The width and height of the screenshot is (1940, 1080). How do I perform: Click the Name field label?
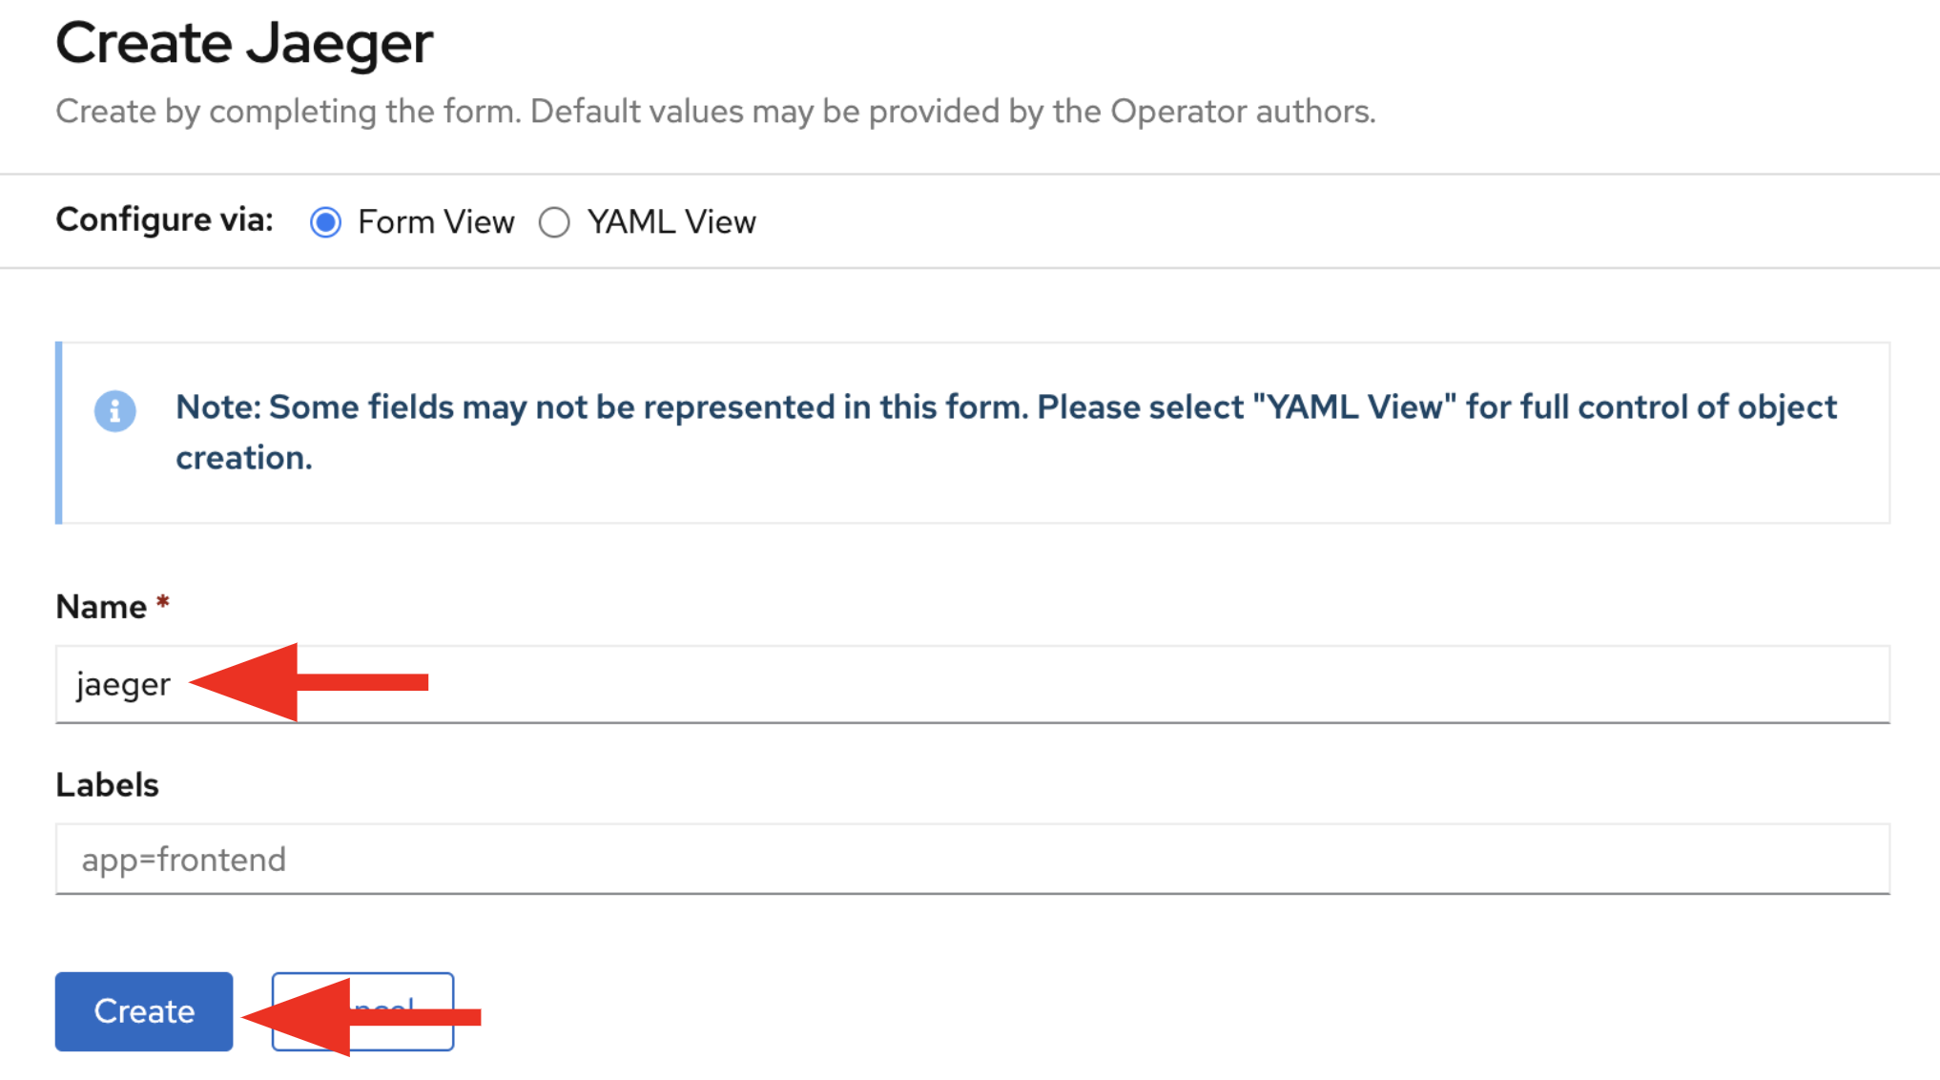coord(101,607)
